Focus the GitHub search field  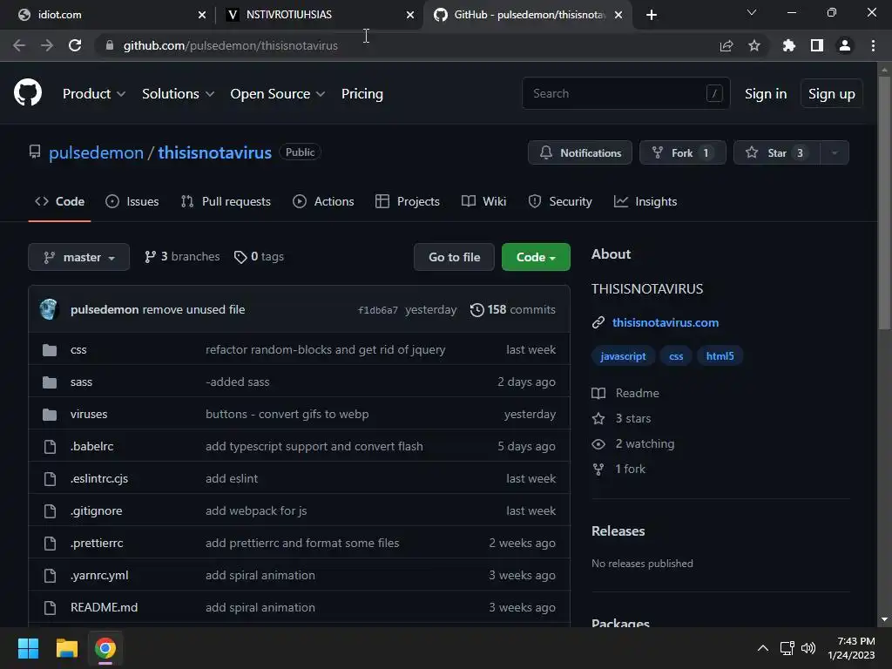click(625, 93)
